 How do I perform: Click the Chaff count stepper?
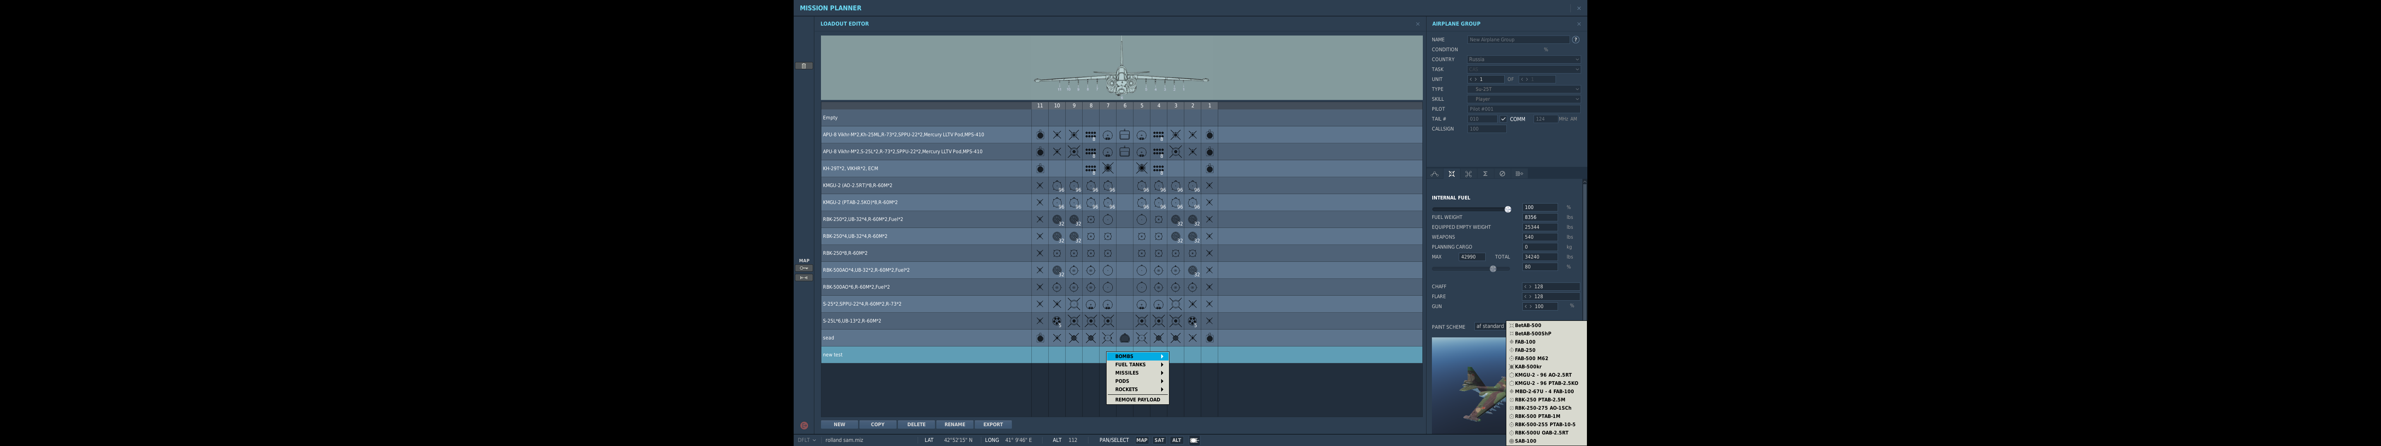pos(1550,286)
